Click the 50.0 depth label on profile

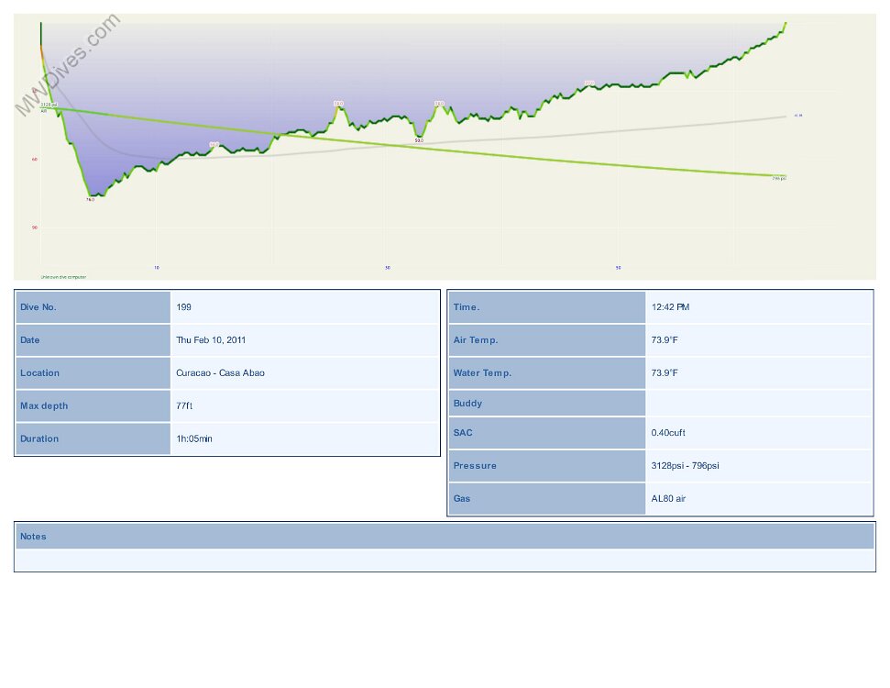coord(419,140)
